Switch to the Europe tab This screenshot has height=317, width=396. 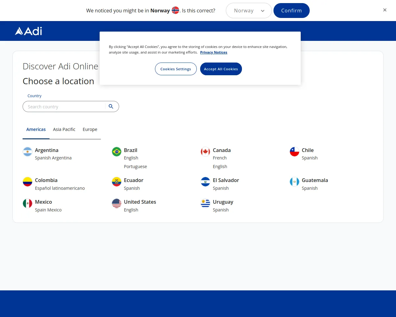pyautogui.click(x=90, y=129)
